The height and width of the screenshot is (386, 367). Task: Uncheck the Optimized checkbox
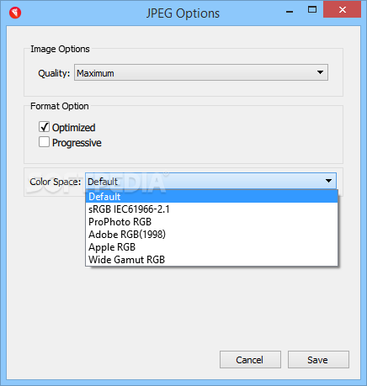point(44,127)
